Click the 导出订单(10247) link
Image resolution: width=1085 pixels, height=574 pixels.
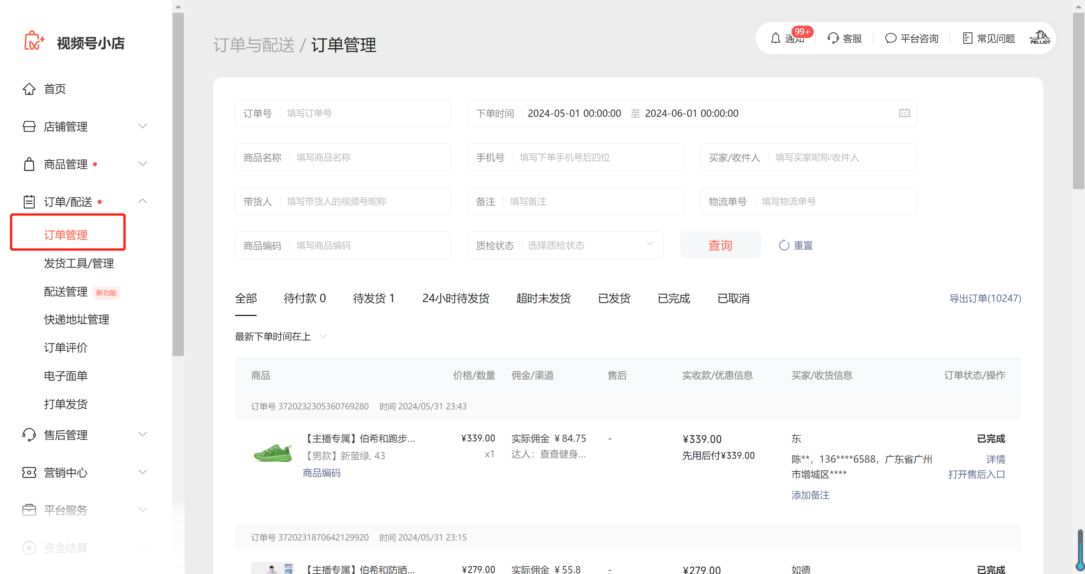pyautogui.click(x=985, y=298)
